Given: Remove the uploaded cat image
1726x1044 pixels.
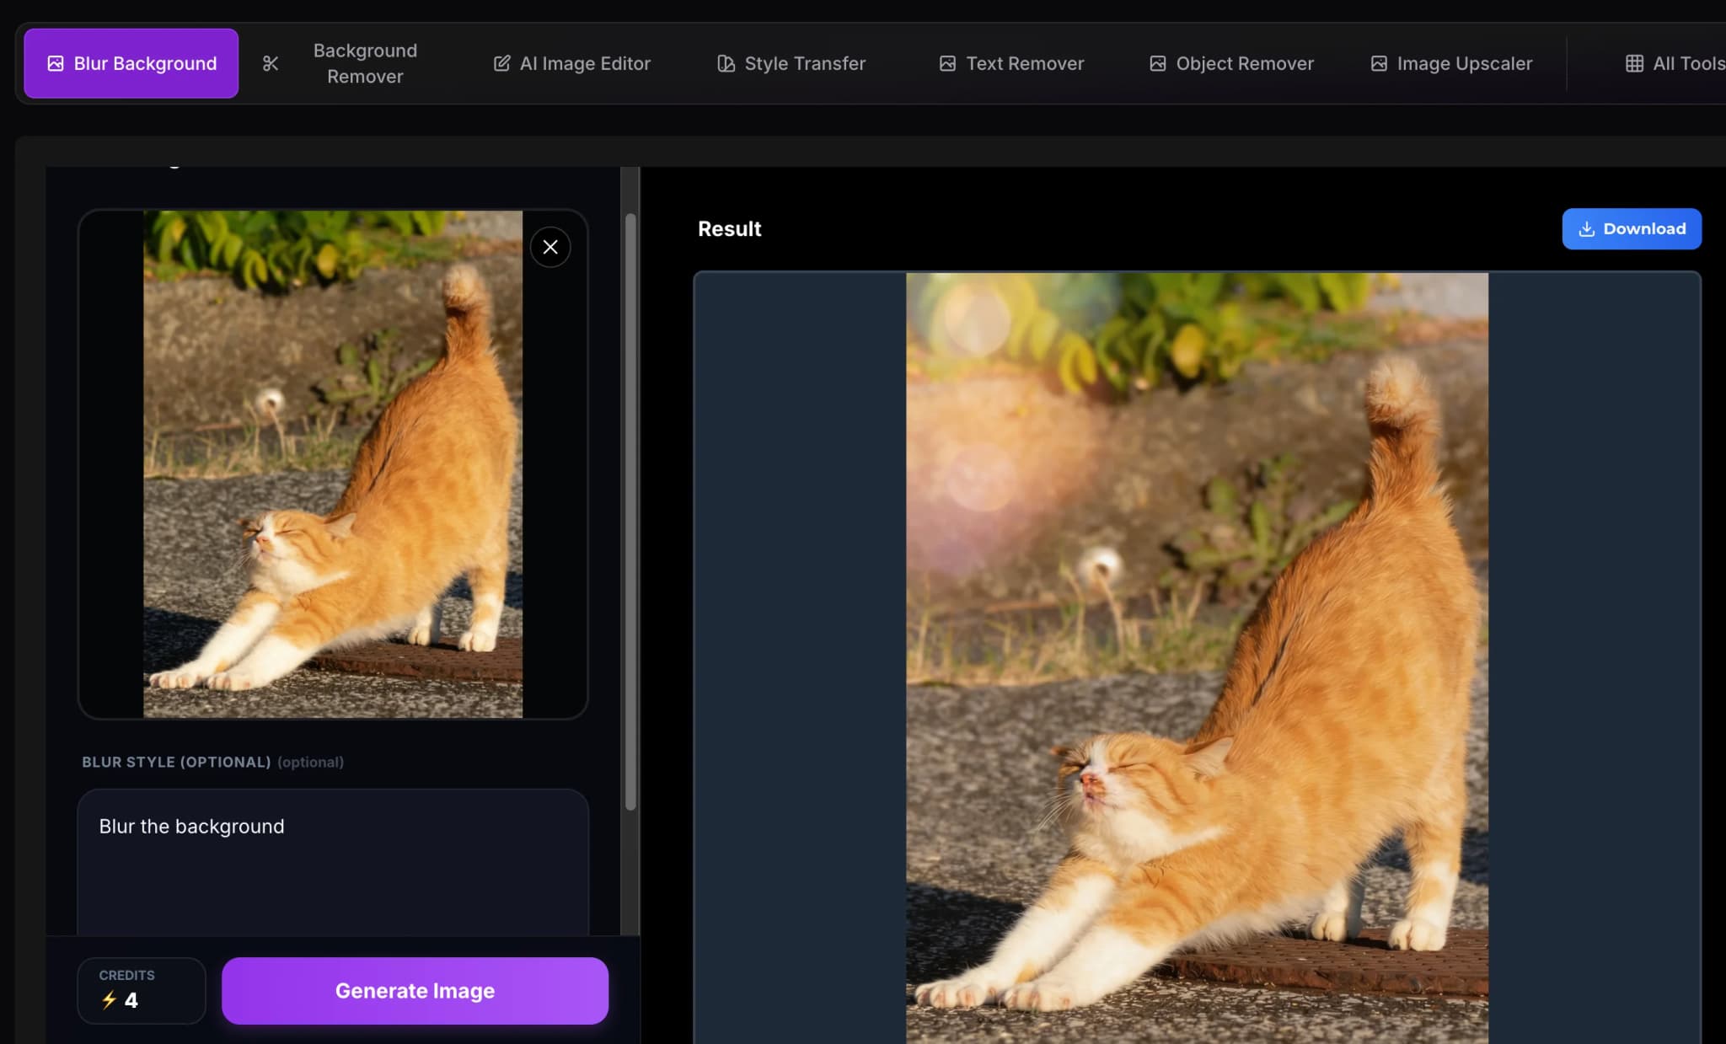Looking at the screenshot, I should (x=550, y=246).
